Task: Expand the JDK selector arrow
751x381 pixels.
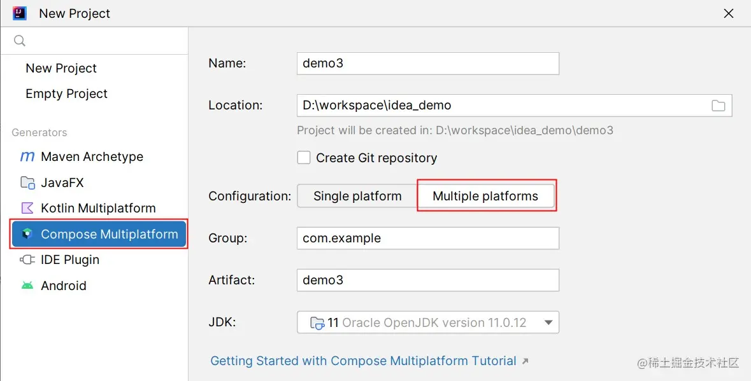Action: coord(548,322)
